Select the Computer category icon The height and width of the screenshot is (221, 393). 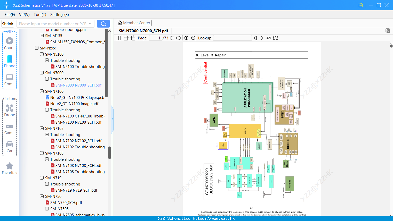(10, 80)
